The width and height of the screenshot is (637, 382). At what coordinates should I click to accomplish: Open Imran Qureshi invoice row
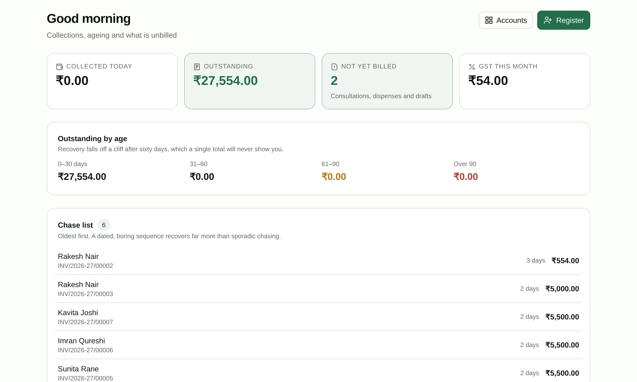pyautogui.click(x=318, y=345)
